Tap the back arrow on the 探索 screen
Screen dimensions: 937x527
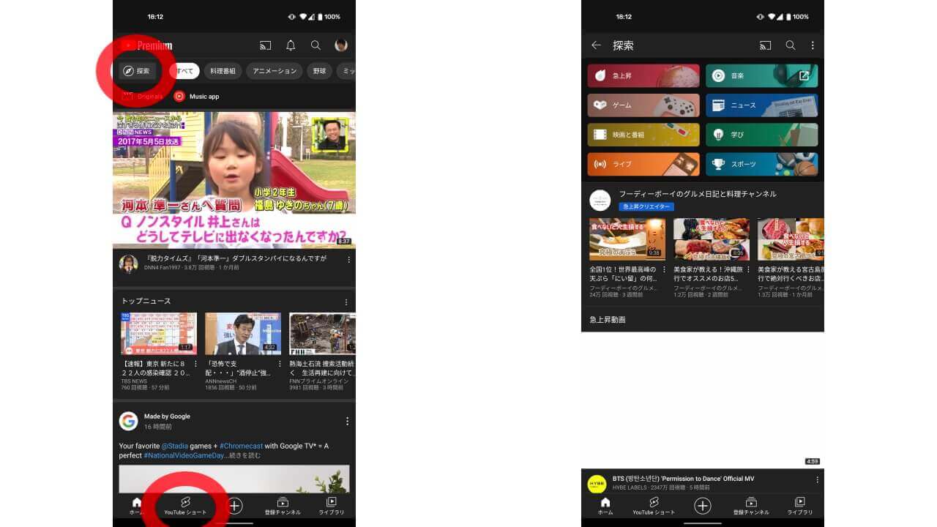click(597, 45)
